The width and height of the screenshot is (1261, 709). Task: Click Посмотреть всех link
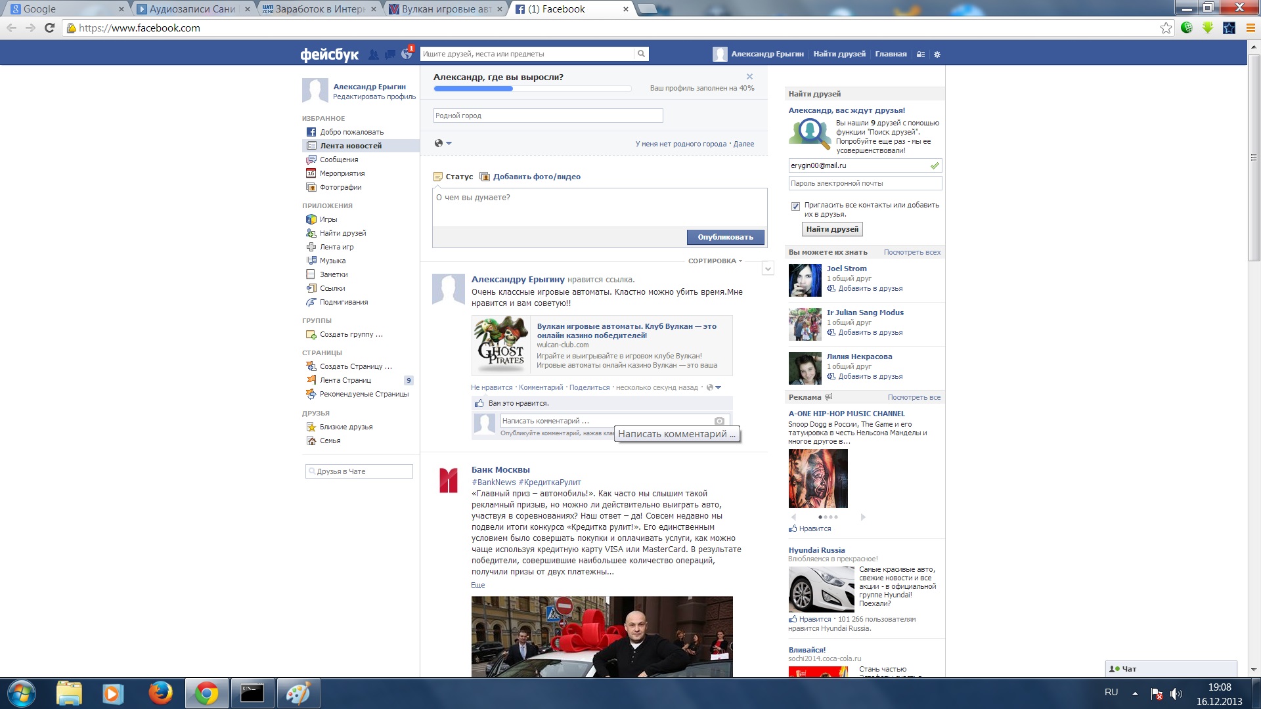coord(912,252)
